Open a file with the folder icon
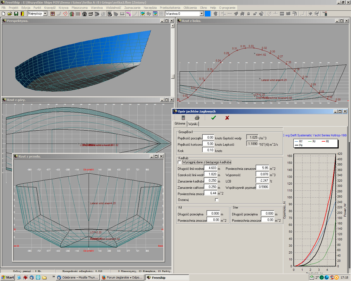The image size is (351, 281). (x=10, y=14)
